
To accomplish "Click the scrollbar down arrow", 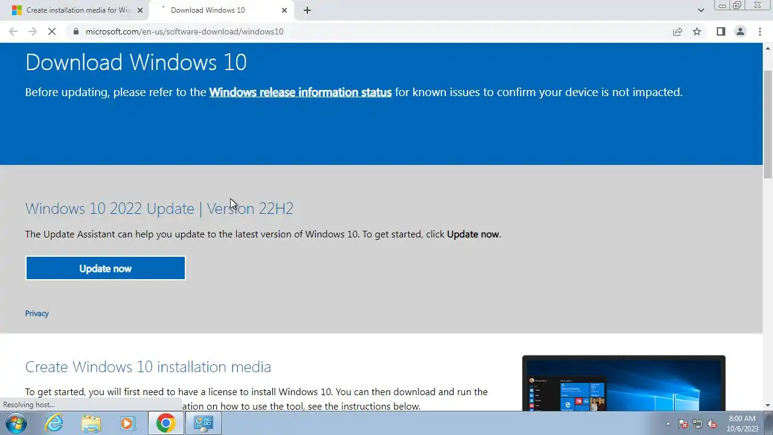I will coord(768,405).
